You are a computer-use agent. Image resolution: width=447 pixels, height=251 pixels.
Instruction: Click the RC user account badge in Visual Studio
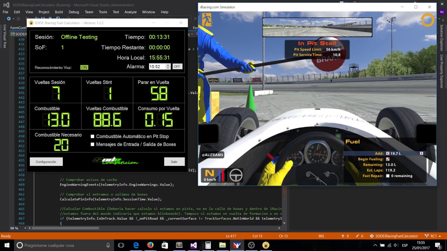(x=442, y=12)
